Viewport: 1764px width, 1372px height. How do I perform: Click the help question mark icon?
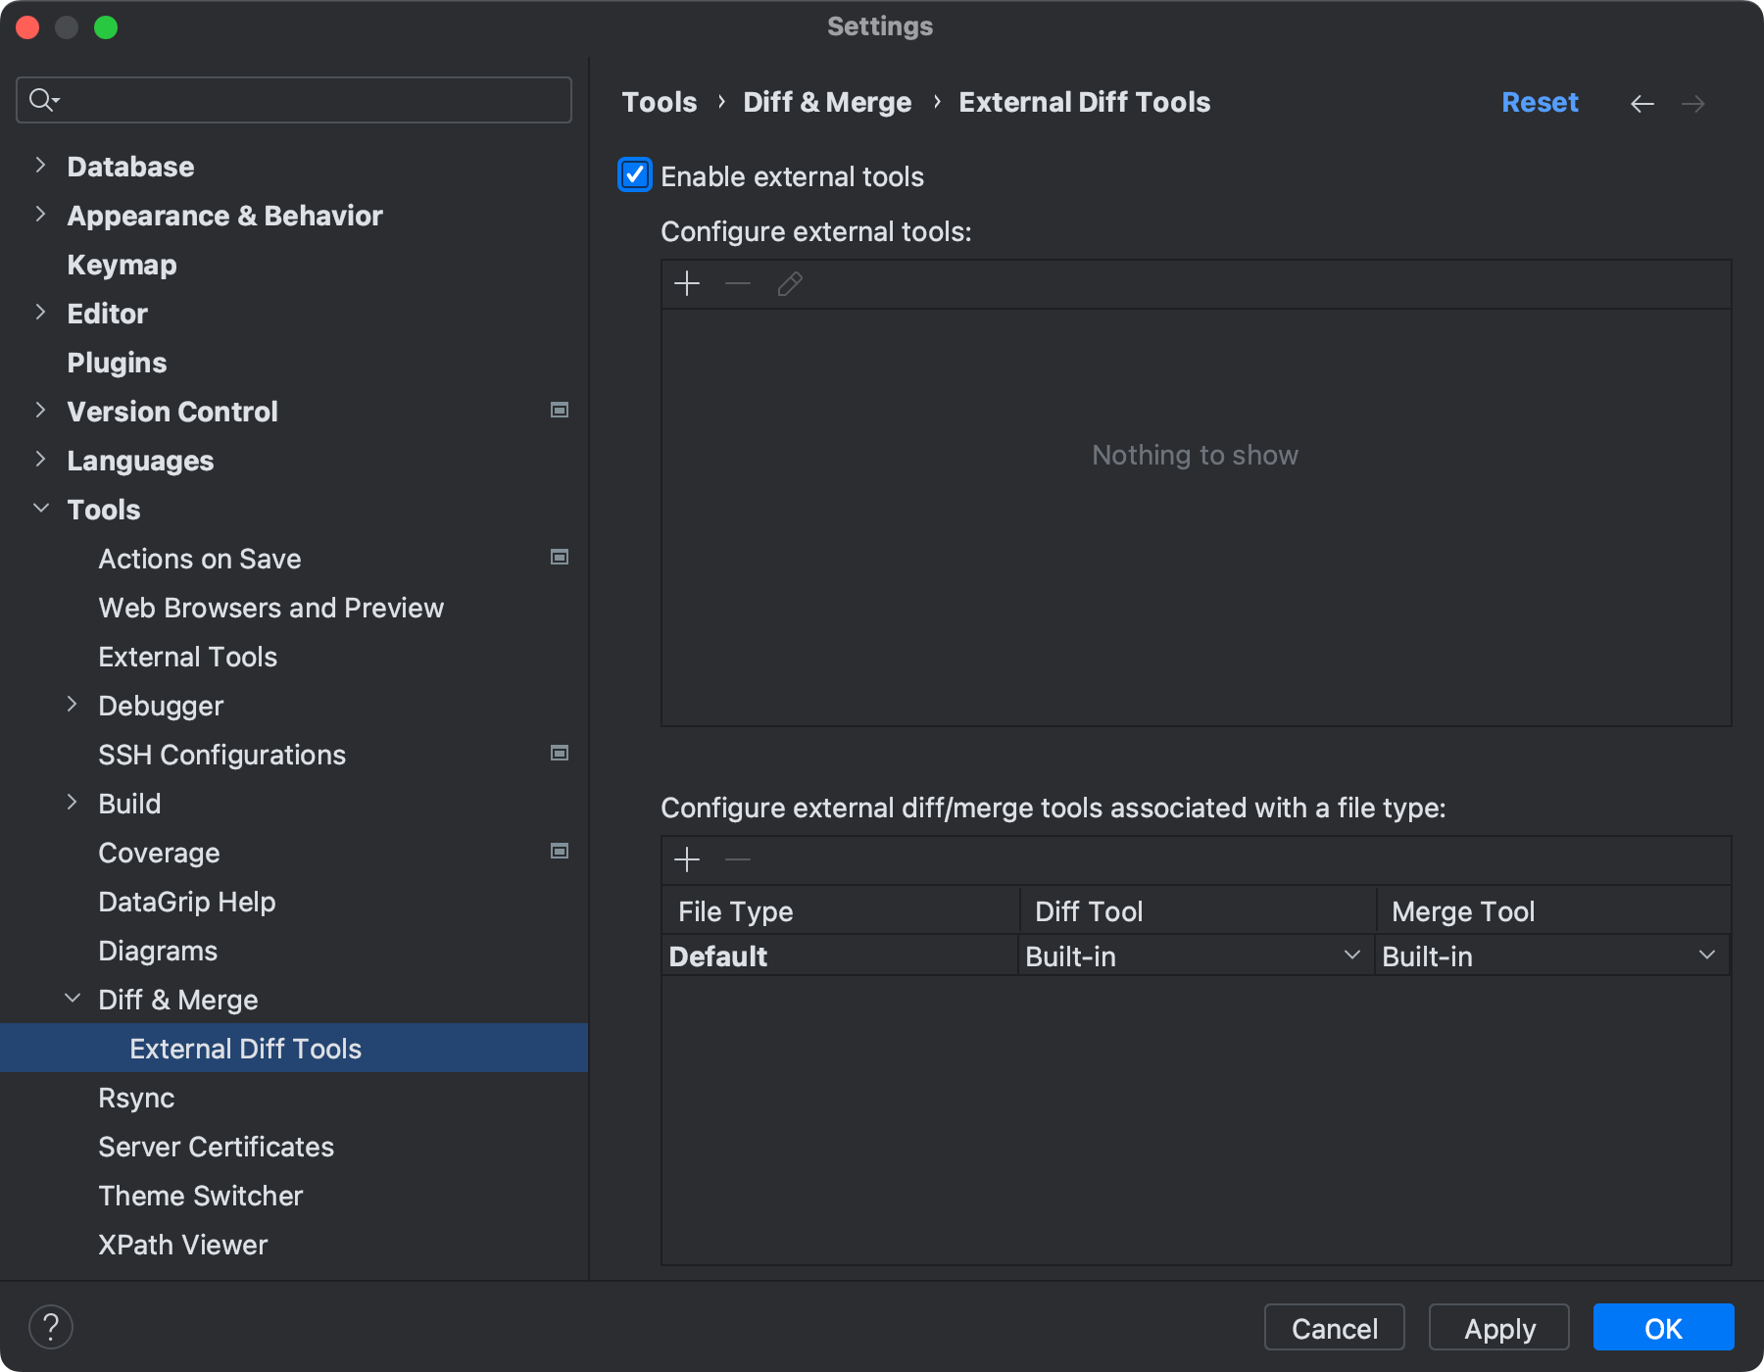point(52,1327)
